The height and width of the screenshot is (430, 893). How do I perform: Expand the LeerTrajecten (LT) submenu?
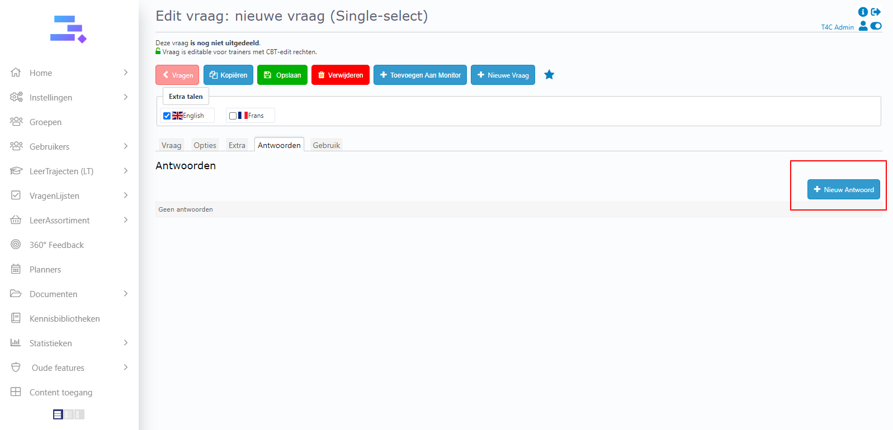pyautogui.click(x=126, y=171)
